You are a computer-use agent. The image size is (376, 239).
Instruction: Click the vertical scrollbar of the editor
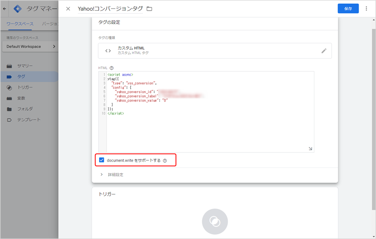click(374, 118)
